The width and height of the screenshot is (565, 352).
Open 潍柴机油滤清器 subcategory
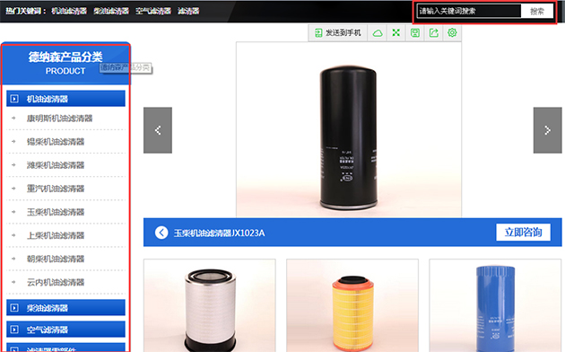point(56,165)
